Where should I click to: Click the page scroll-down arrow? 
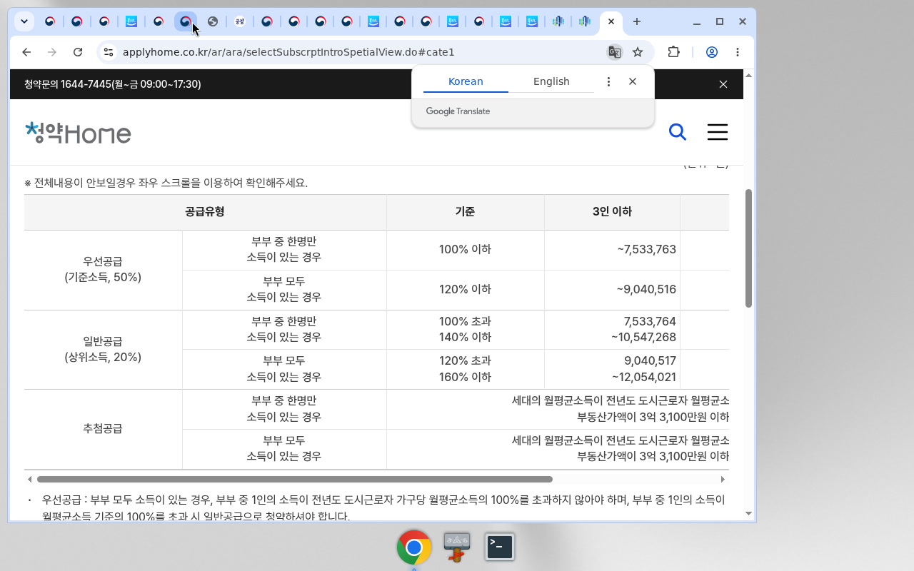pyautogui.click(x=748, y=513)
